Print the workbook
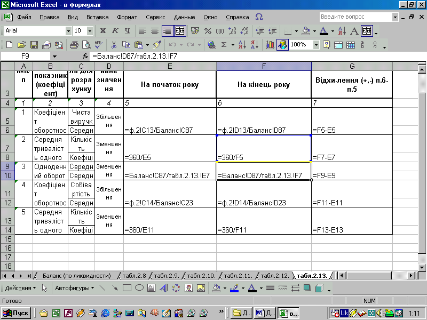This screenshot has width=427, height=320. 74,45
